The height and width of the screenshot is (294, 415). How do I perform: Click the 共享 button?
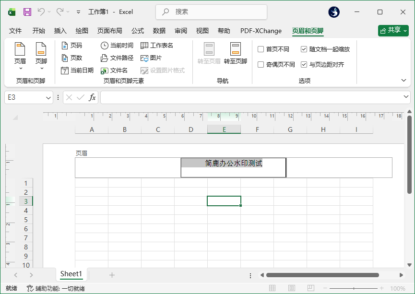tap(391, 30)
